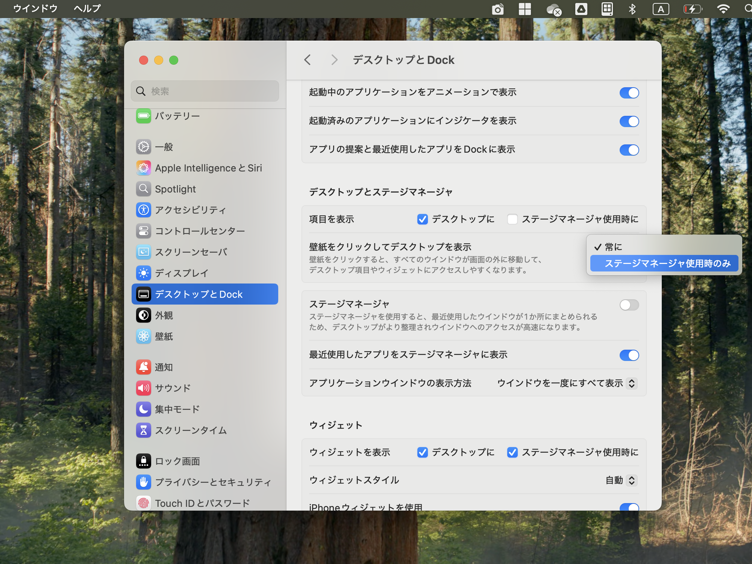Screen dimensions: 752x564
Task: Click the Bluetooth icon in the menu bar
Action: (x=632, y=8)
